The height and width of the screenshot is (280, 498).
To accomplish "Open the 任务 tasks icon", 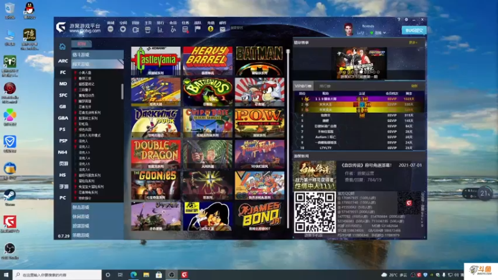I will (185, 29).
